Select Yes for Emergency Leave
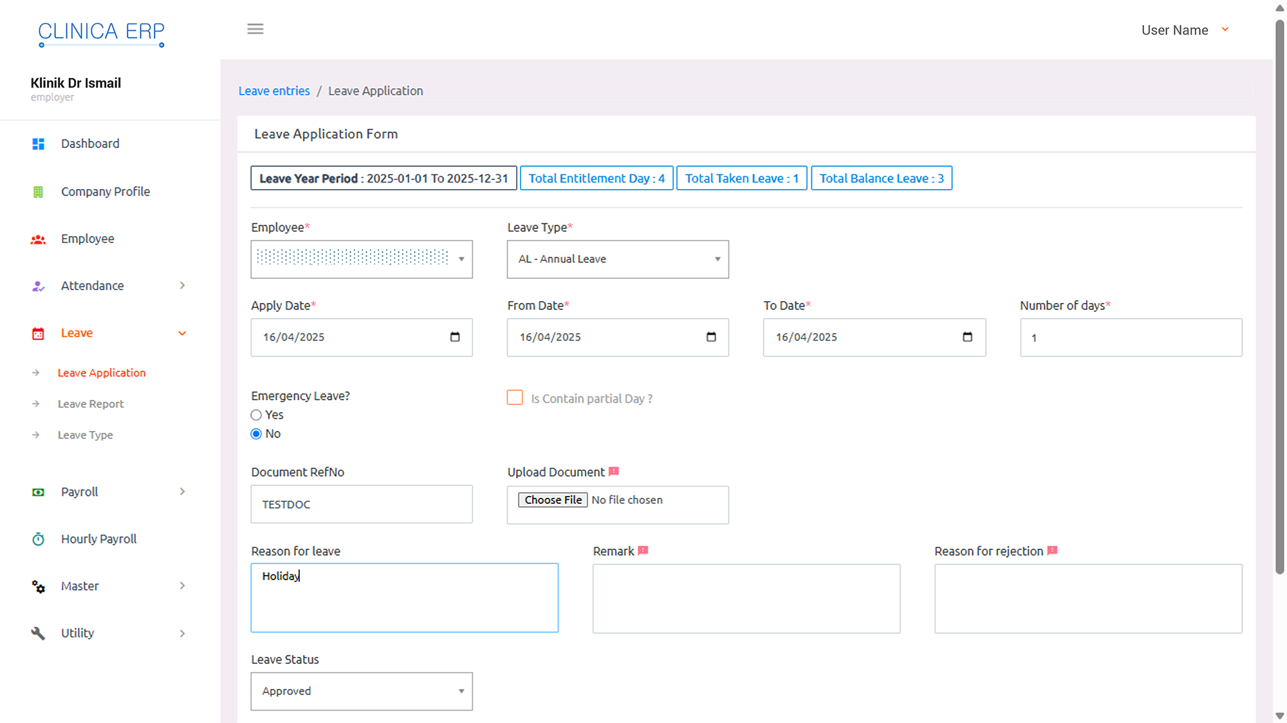Viewport: 1287px width, 723px height. tap(256, 415)
